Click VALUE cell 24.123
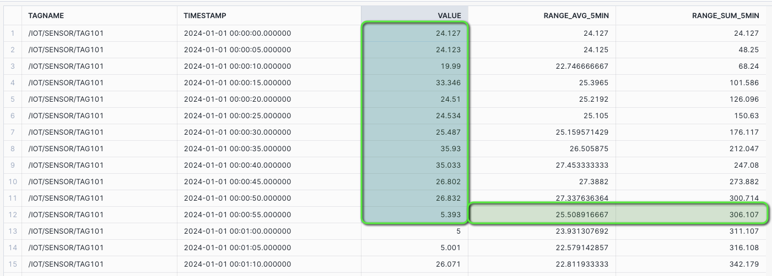 [x=414, y=49]
